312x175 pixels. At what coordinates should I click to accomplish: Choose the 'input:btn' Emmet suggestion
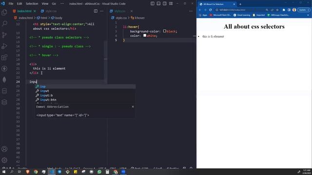pos(85,100)
